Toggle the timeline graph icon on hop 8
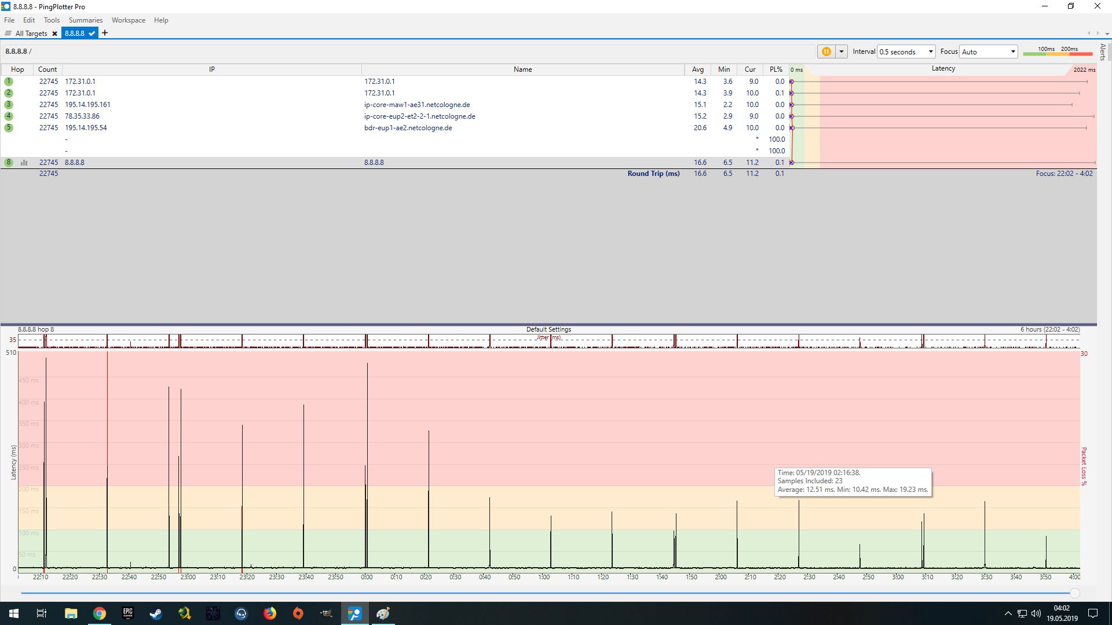The image size is (1112, 625). point(24,163)
